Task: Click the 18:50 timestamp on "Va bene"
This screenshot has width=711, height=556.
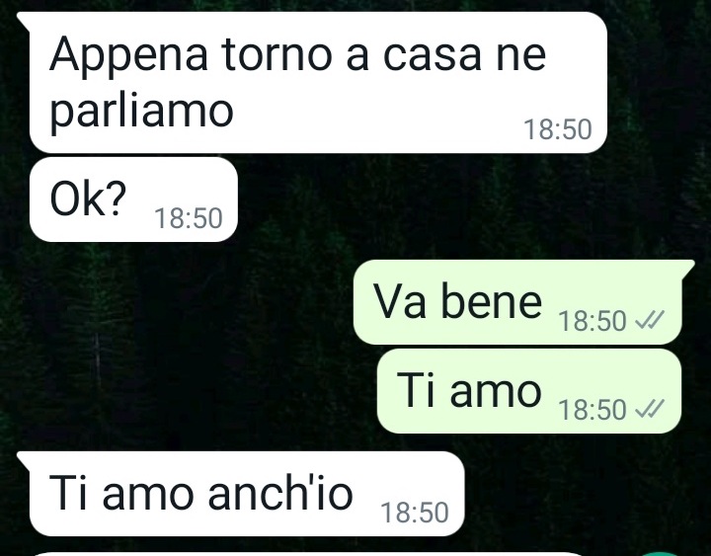Action: pos(592,321)
